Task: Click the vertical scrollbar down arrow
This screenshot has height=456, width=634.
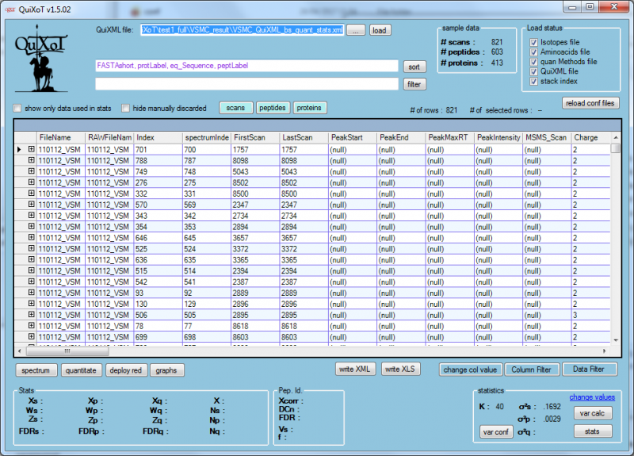Action: 616,340
